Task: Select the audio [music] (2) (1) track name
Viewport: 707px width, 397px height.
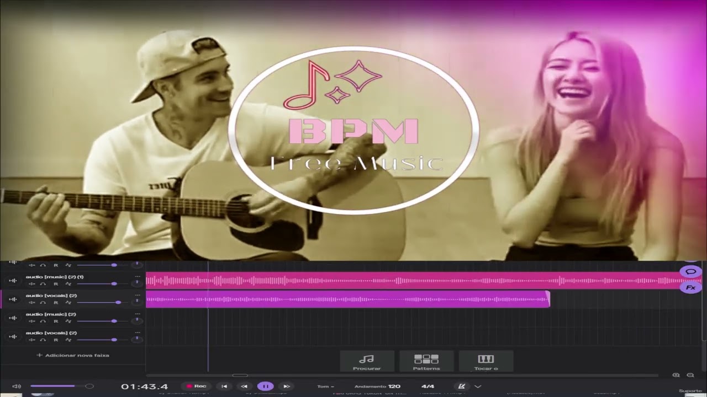Action: (54, 277)
